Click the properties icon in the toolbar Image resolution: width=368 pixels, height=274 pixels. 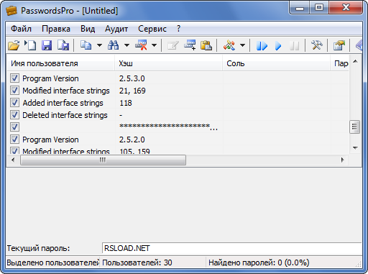tap(339, 45)
